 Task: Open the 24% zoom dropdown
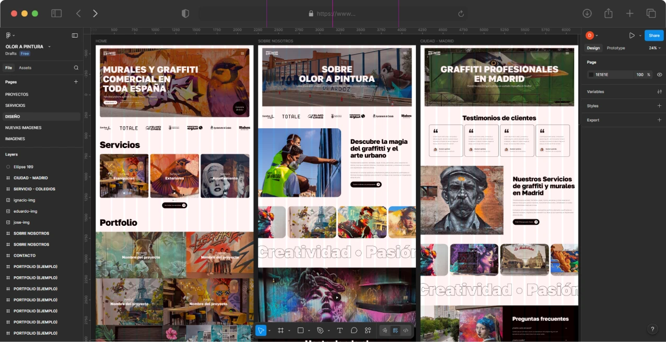pyautogui.click(x=655, y=48)
